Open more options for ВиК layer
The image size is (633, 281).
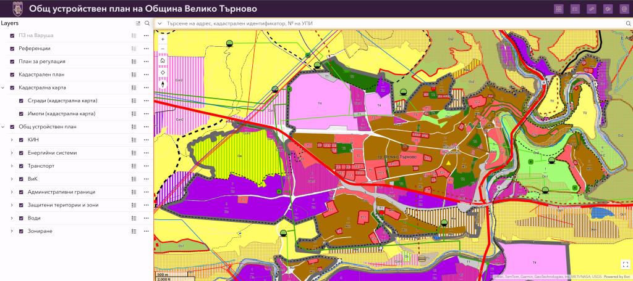point(146,179)
